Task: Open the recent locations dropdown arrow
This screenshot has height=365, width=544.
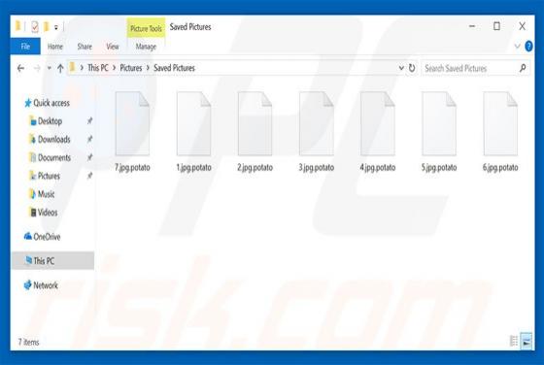Action: 49,68
